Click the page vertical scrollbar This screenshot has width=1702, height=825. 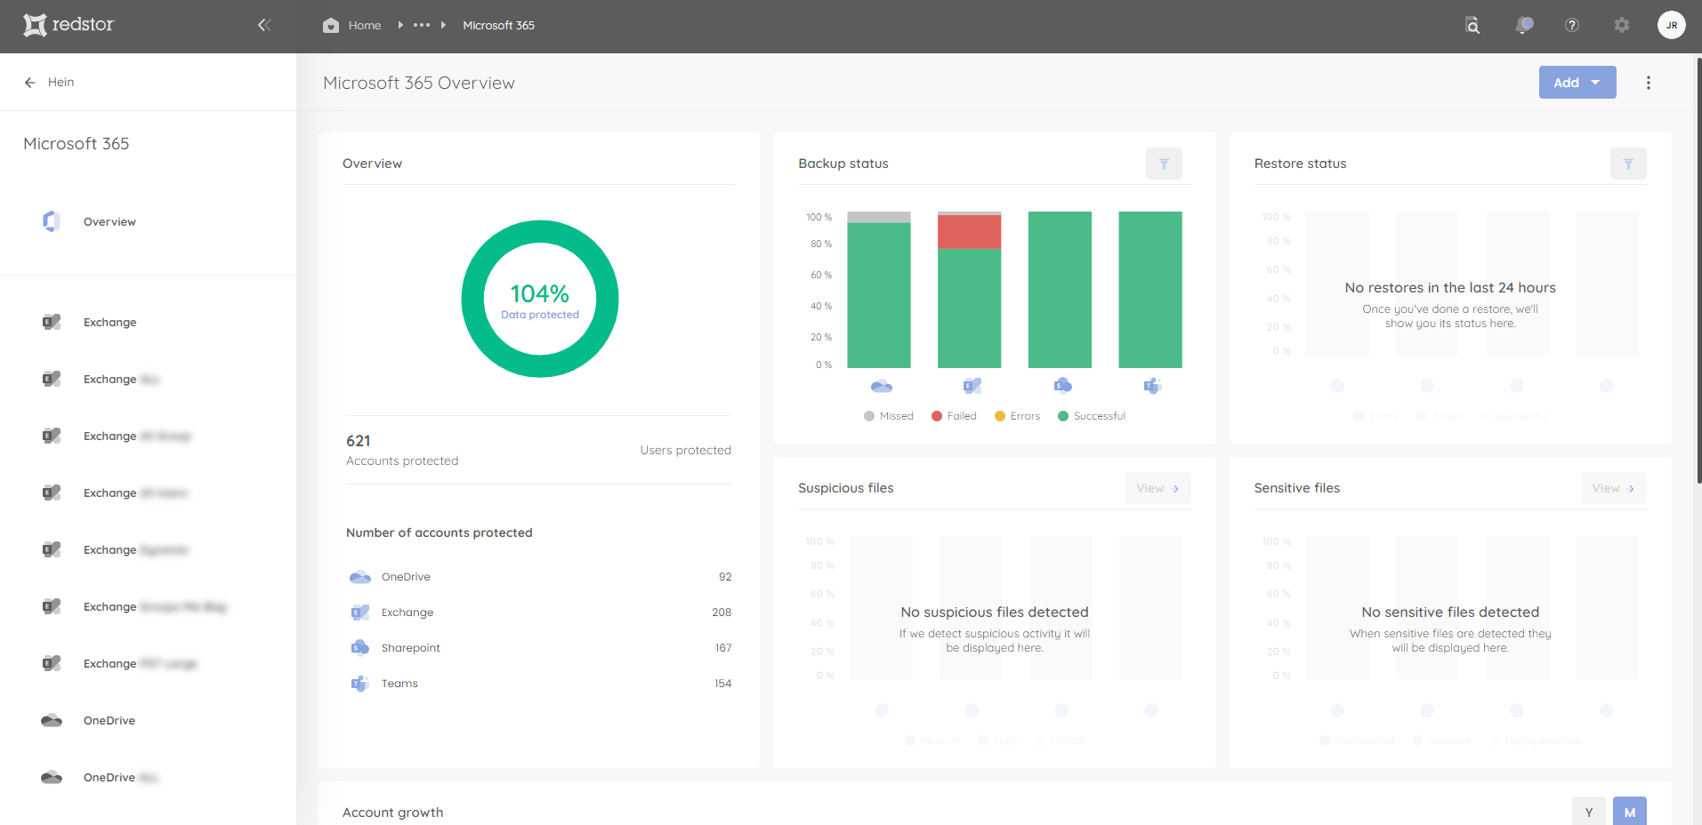[1698, 270]
